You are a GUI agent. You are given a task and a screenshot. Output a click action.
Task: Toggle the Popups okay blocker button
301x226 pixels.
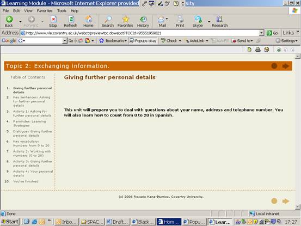(143, 41)
